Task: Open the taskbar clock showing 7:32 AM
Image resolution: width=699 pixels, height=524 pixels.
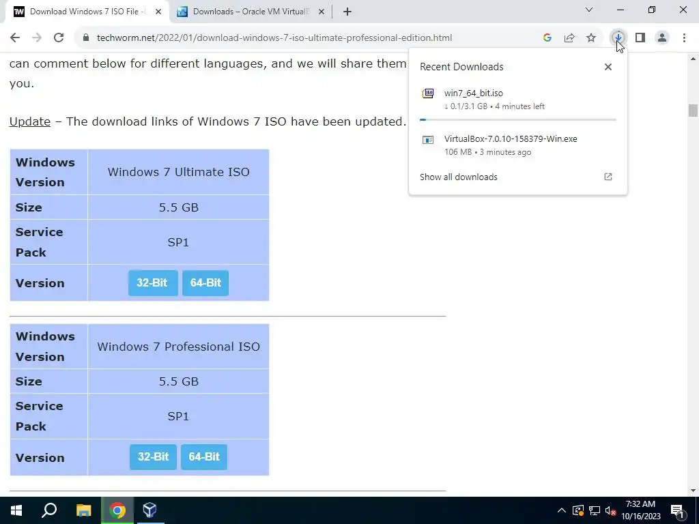Action: (x=640, y=510)
